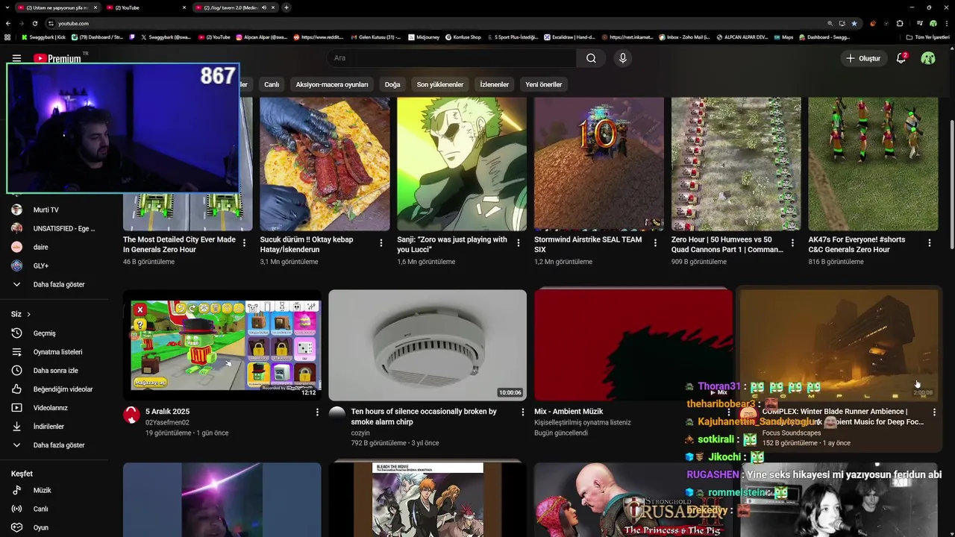Mute the /lsg/ tavern 2.0 tab audio
955x537 pixels.
[263, 7]
